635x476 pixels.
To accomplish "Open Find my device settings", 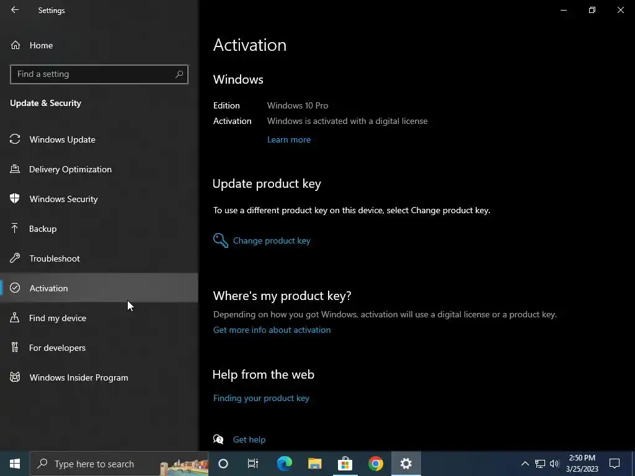I will tap(99, 318).
